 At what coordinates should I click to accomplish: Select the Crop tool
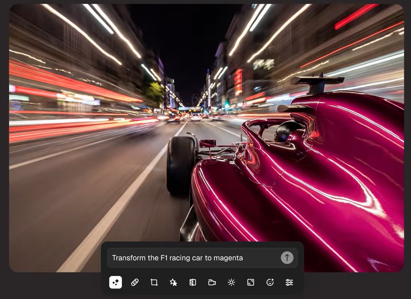(x=154, y=282)
